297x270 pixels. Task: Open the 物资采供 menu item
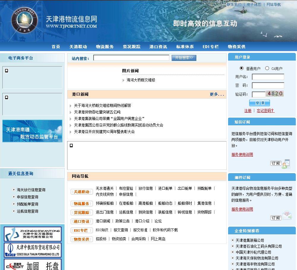[x=237, y=47]
